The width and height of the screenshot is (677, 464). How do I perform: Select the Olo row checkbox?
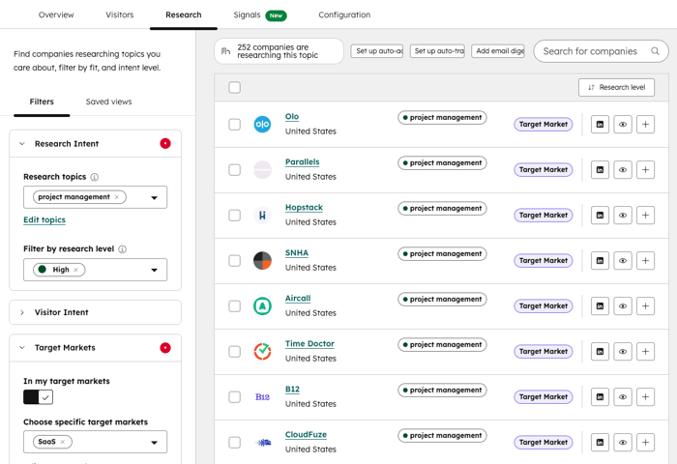point(234,125)
